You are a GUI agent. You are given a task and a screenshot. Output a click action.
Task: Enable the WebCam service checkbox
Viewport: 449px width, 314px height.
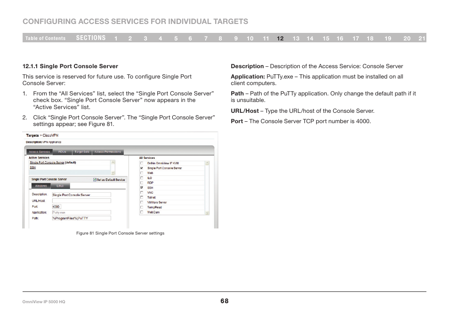point(142,212)
